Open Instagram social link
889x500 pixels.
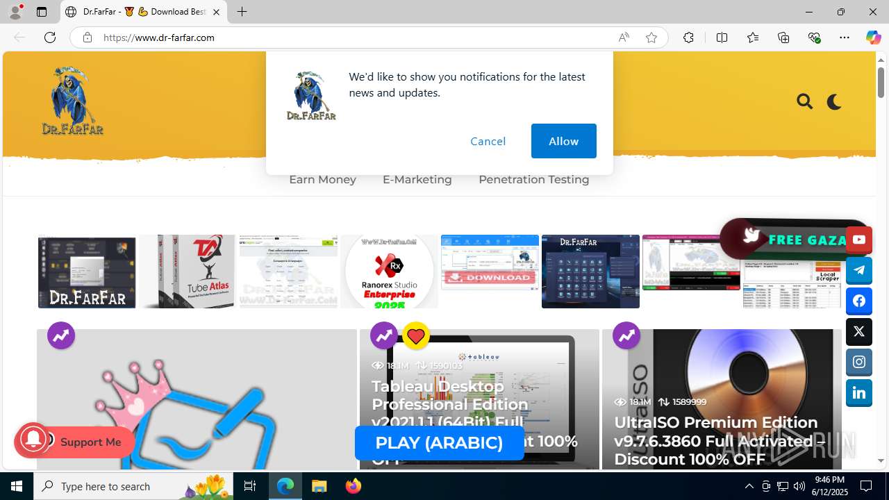tap(859, 362)
